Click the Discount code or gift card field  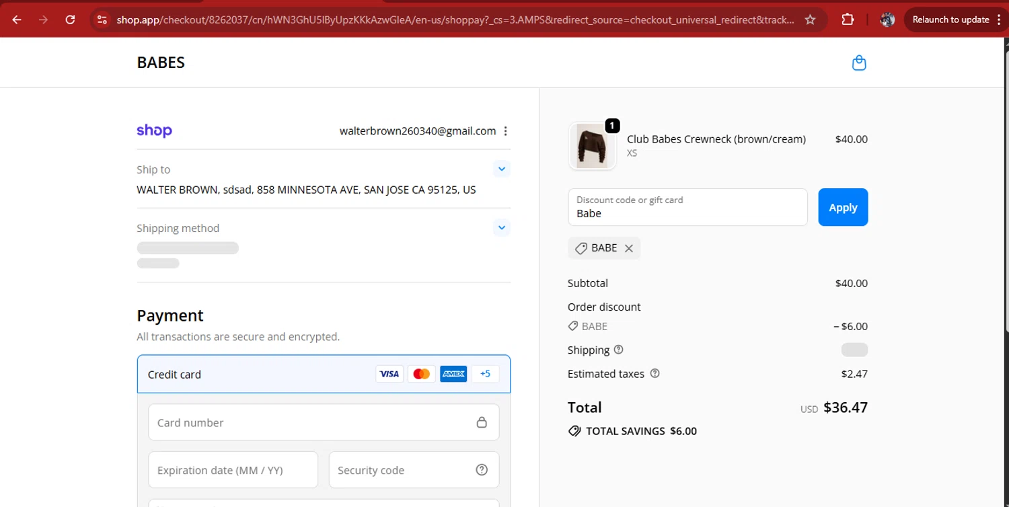pyautogui.click(x=687, y=207)
